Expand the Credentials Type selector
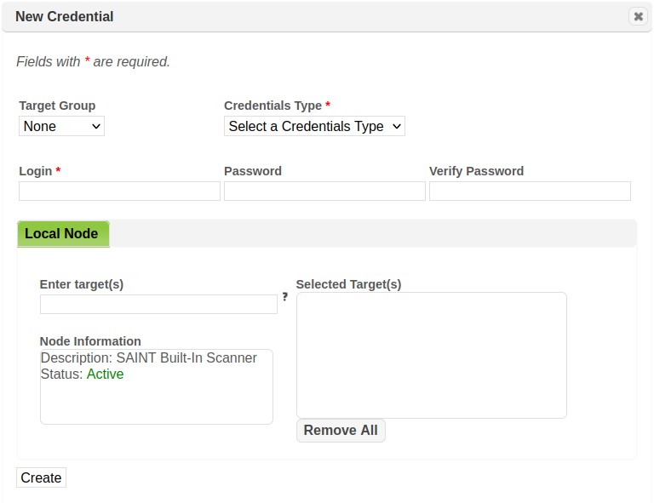The width and height of the screenshot is (654, 503). tap(314, 126)
